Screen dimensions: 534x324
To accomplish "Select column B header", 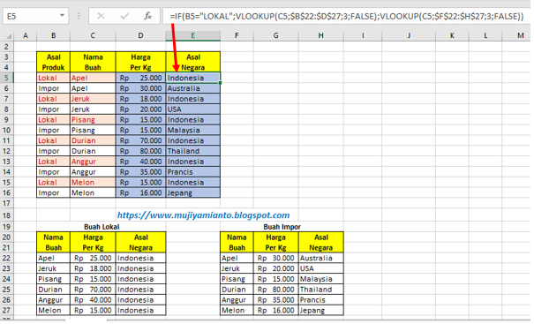I will (54, 35).
